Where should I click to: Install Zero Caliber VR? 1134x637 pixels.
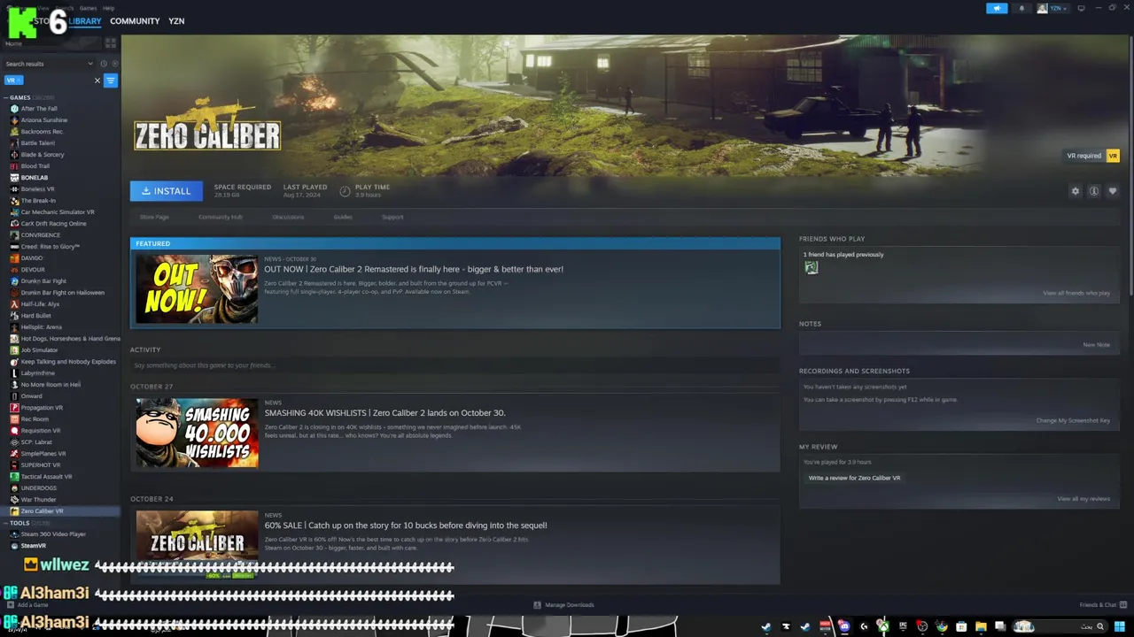(x=167, y=191)
